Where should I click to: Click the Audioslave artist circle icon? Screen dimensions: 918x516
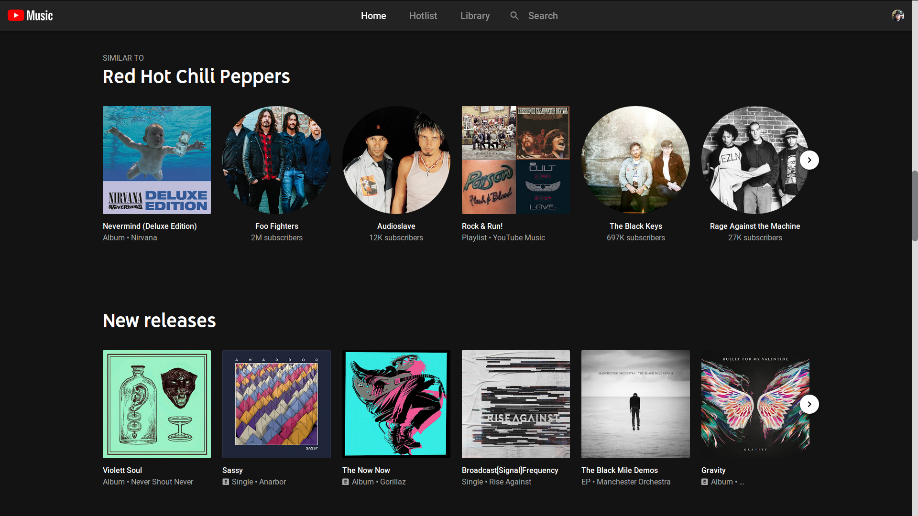[396, 160]
